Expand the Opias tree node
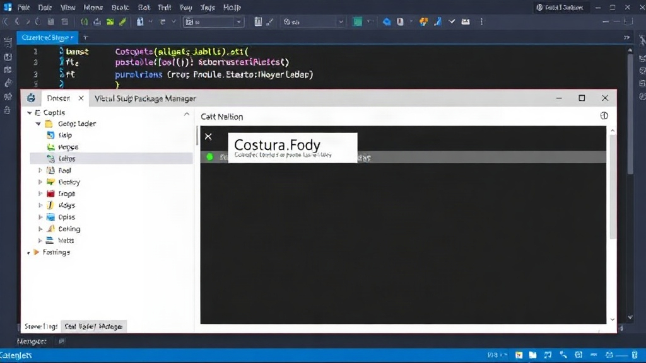This screenshot has height=363, width=646. 40,217
